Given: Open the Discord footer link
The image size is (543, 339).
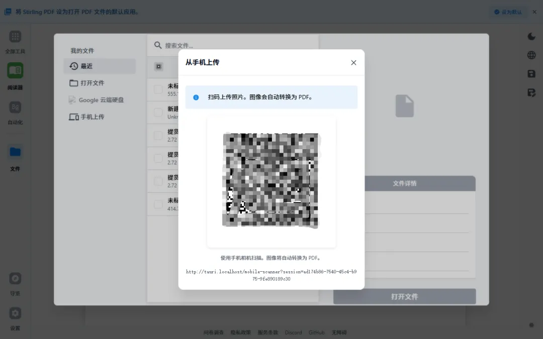Looking at the screenshot, I should pyautogui.click(x=293, y=332).
